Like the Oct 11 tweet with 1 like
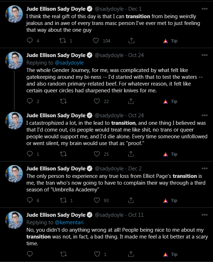213x262 pixels. pyautogui.click(x=97, y=254)
